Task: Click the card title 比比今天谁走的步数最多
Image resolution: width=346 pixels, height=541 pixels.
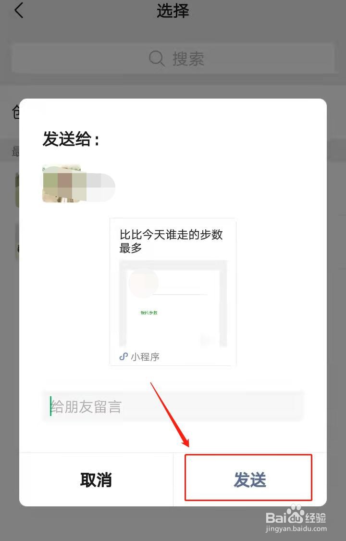Action: (171, 241)
